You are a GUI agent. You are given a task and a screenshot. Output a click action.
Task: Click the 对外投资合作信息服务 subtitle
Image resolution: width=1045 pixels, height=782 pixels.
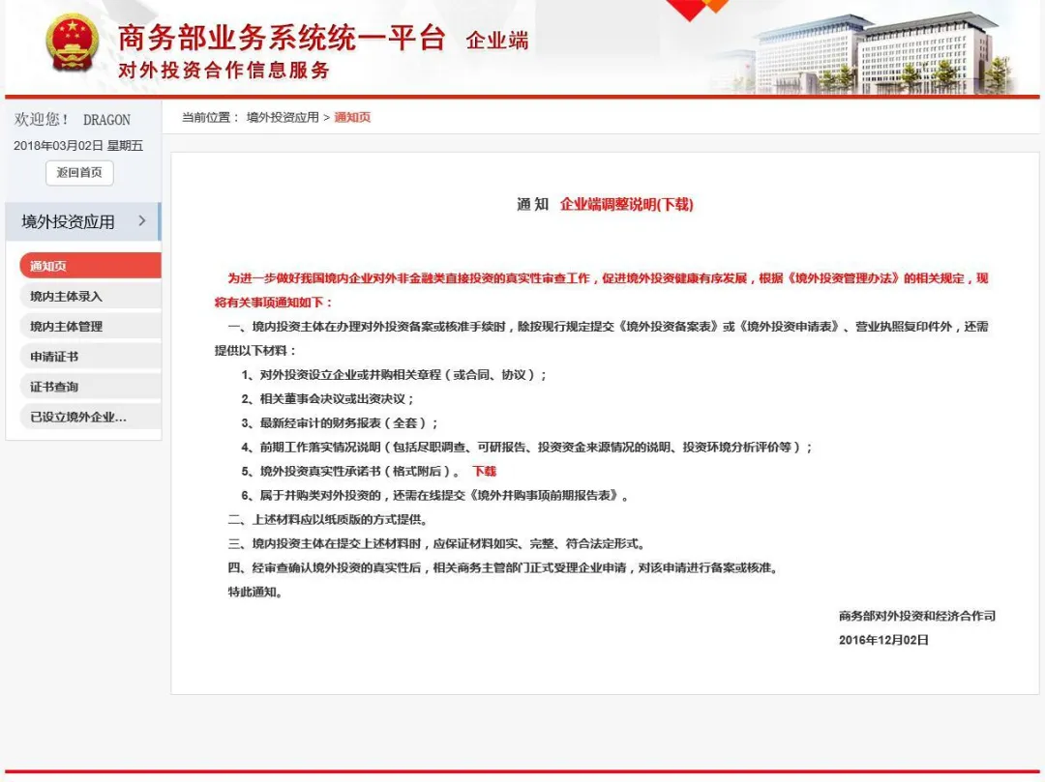[x=224, y=70]
